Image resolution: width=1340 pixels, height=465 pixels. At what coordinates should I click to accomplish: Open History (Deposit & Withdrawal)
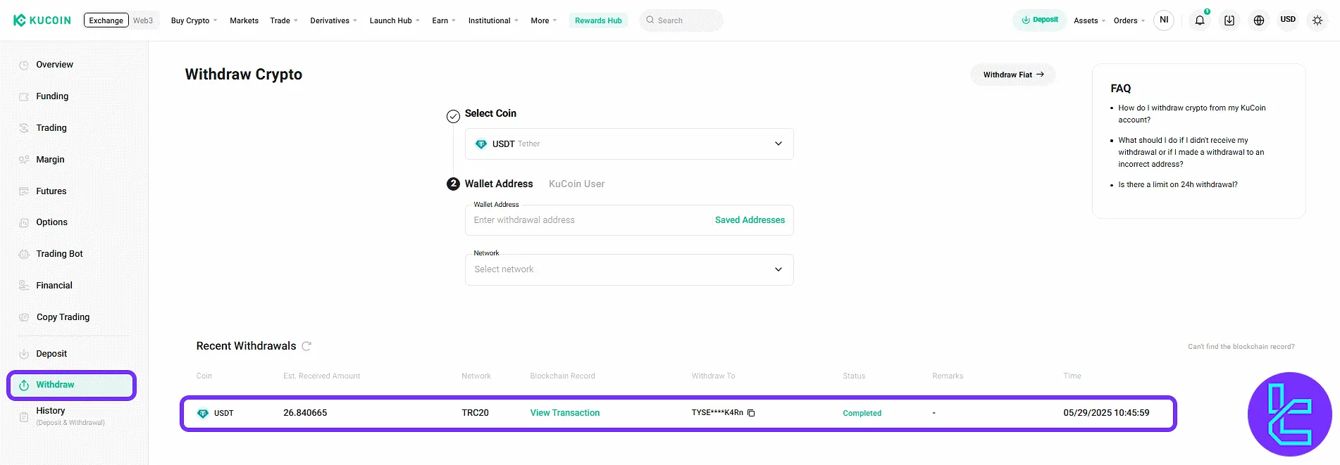[70, 416]
